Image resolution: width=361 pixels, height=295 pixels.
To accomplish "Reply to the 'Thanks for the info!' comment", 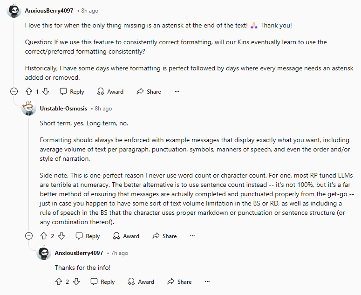I will (x=102, y=281).
